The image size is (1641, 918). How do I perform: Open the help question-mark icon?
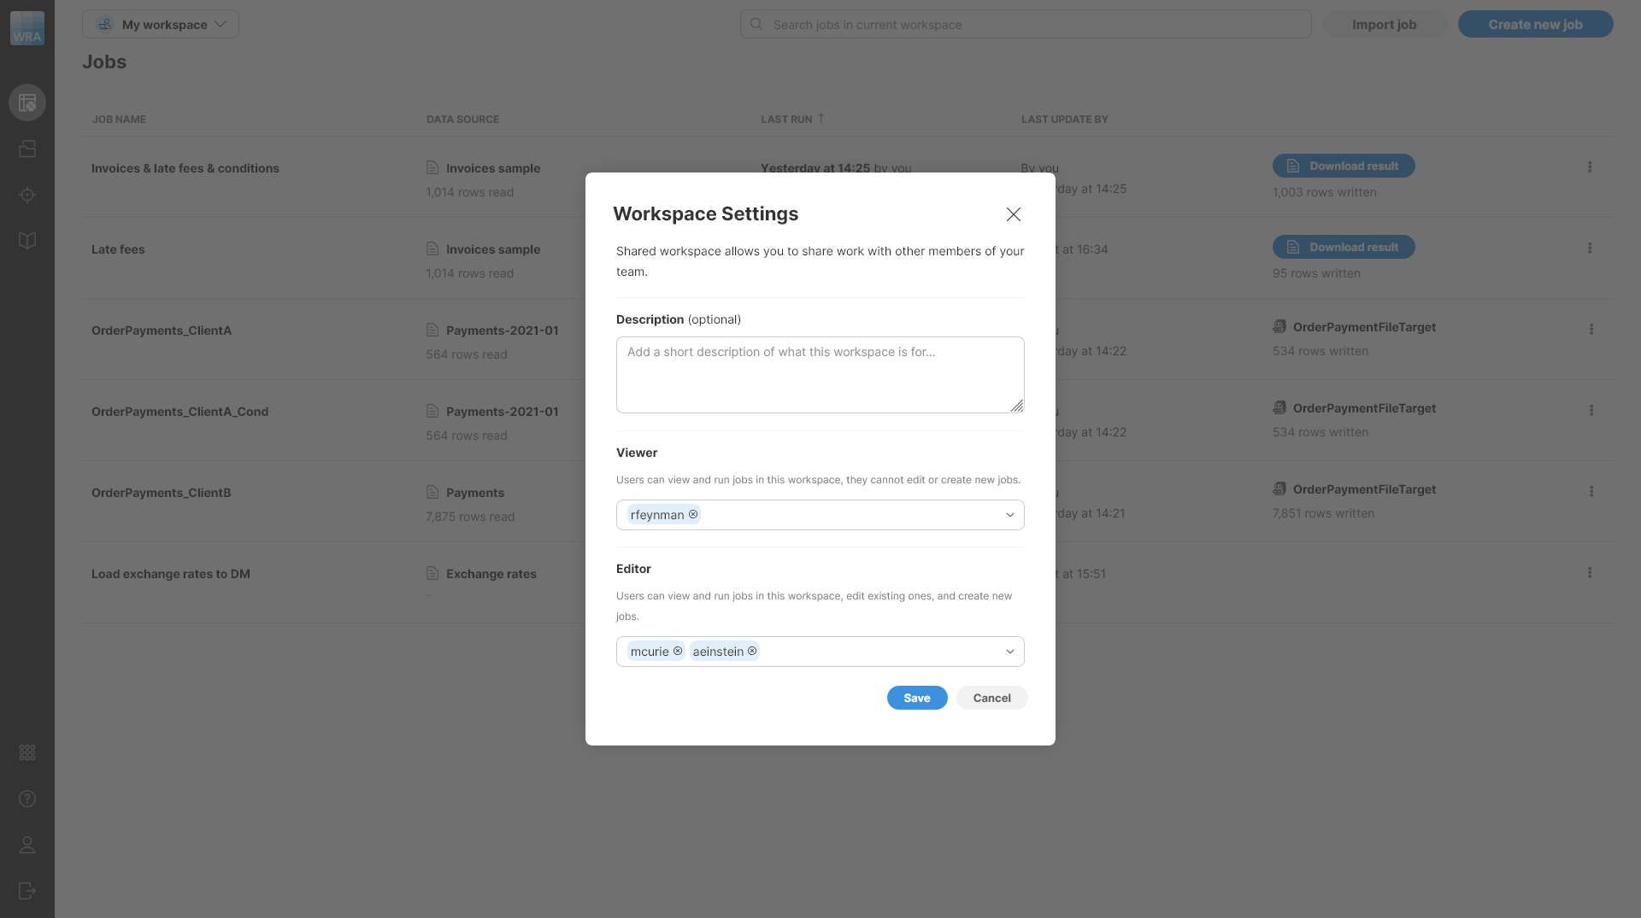[26, 798]
